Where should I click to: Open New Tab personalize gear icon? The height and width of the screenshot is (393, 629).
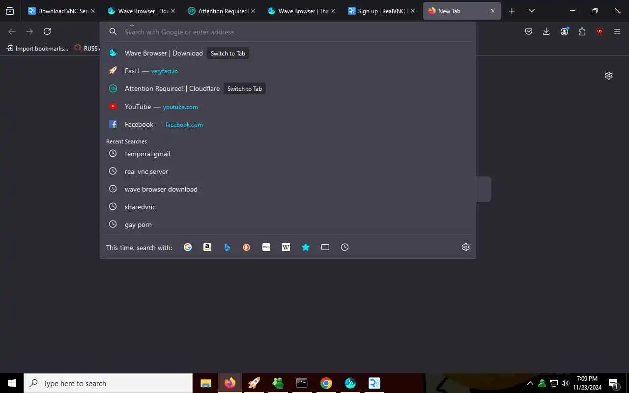[x=609, y=76]
